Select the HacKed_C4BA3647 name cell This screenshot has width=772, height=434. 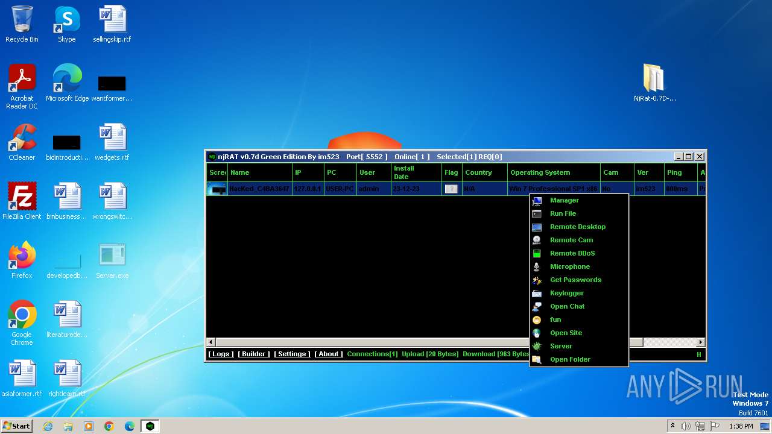point(259,189)
